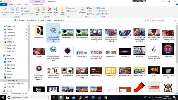Click the Edit ribbon command

coord(89,11)
